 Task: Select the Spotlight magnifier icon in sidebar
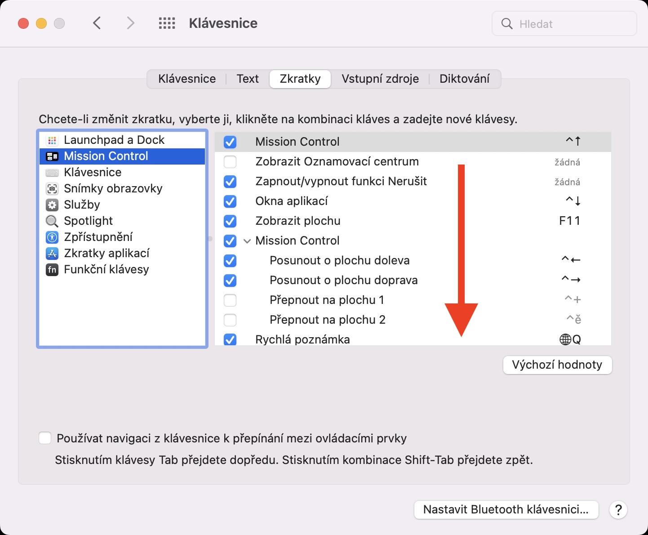click(x=52, y=221)
